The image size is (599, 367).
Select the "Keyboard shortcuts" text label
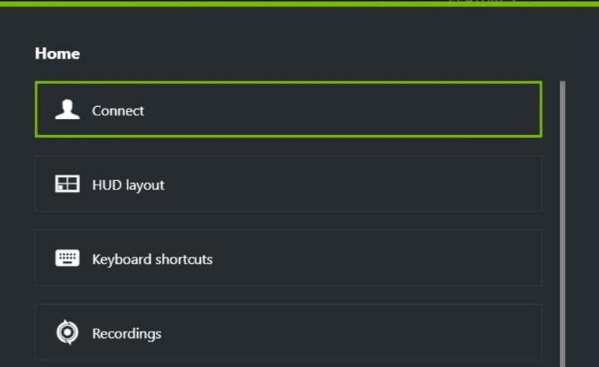point(153,260)
